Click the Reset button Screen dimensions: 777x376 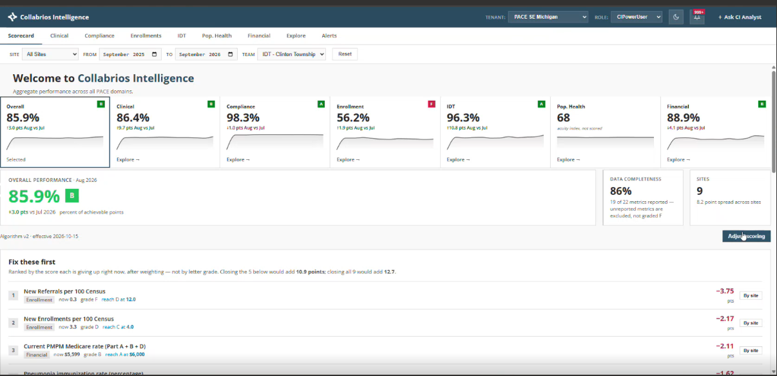[345, 54]
